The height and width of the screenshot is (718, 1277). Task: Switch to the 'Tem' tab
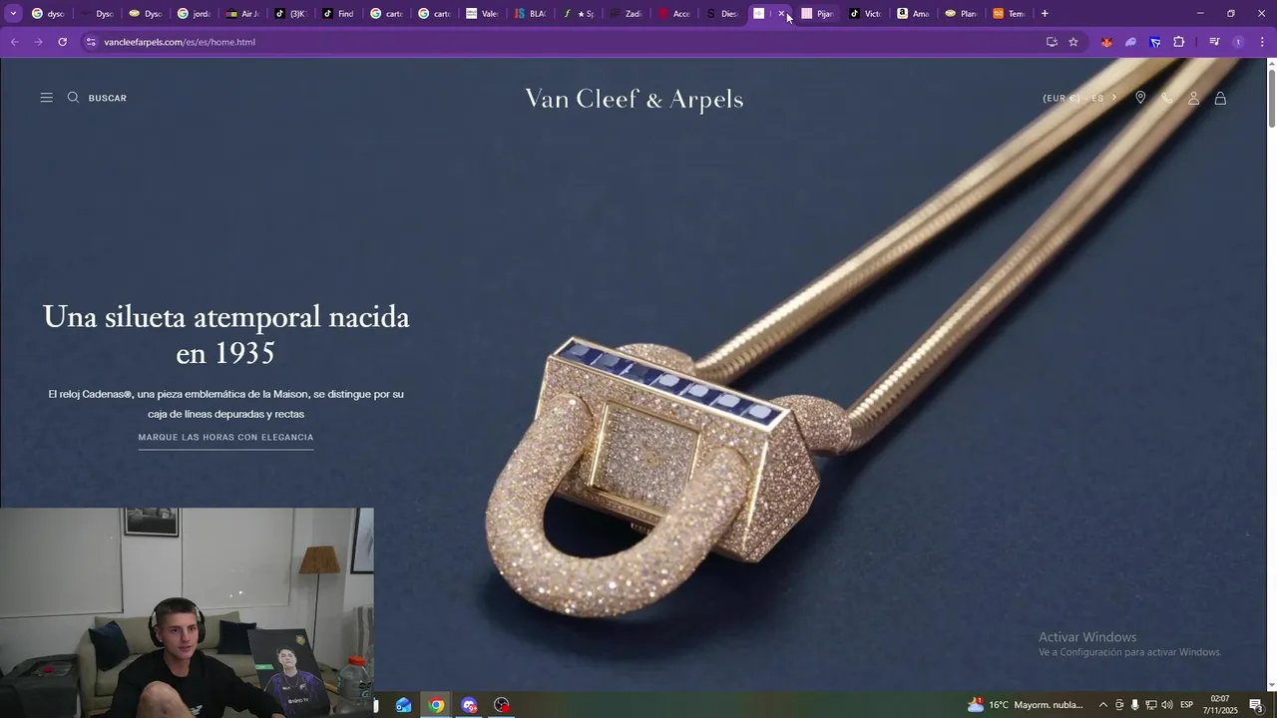coord(1010,14)
